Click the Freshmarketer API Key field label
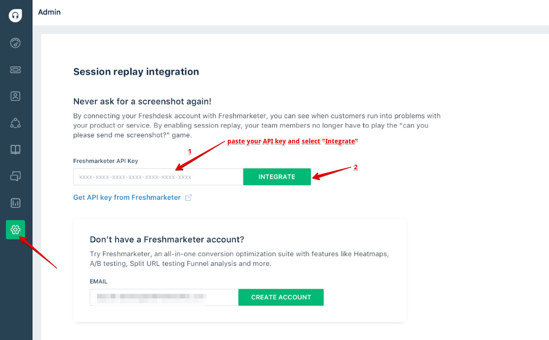 click(x=105, y=161)
